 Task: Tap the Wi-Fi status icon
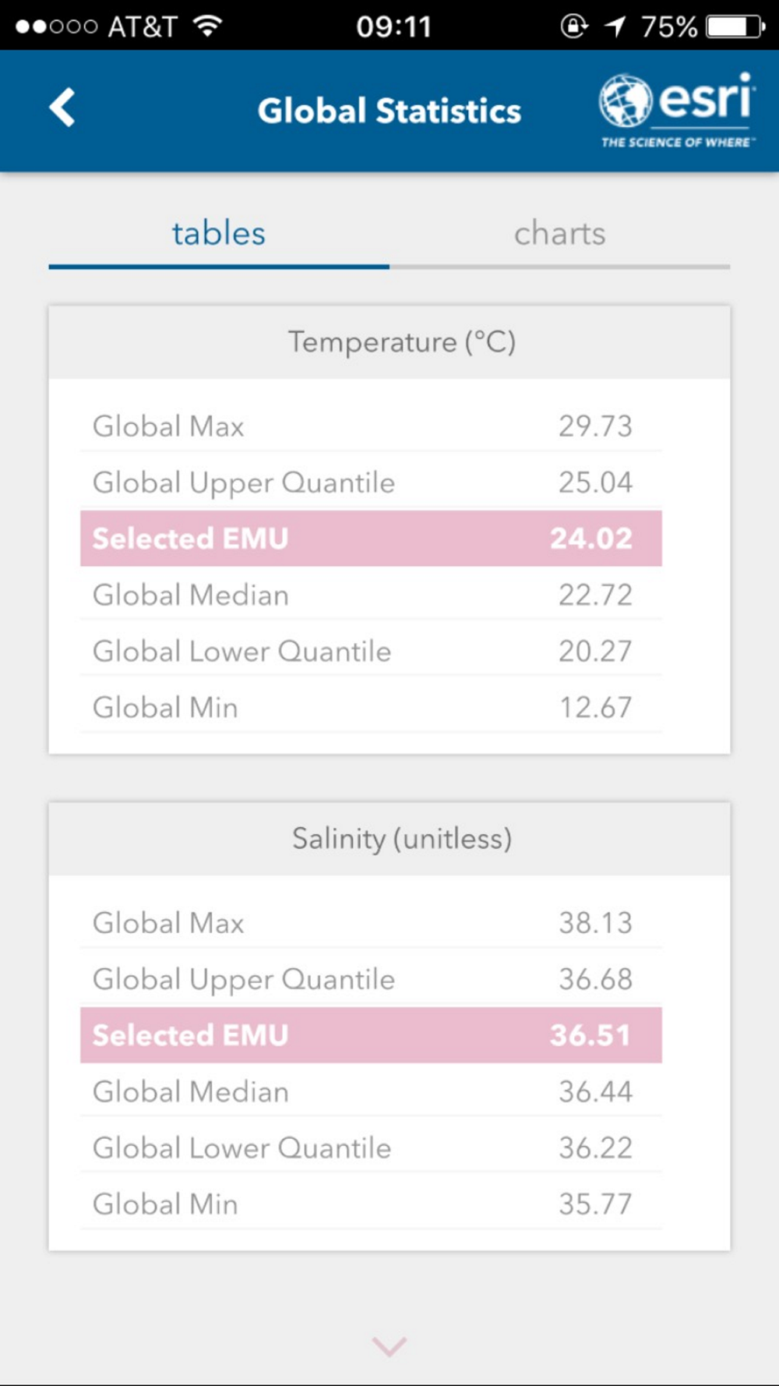(207, 27)
